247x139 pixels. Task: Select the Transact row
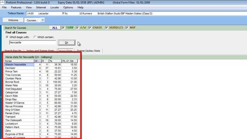tap(41, 117)
